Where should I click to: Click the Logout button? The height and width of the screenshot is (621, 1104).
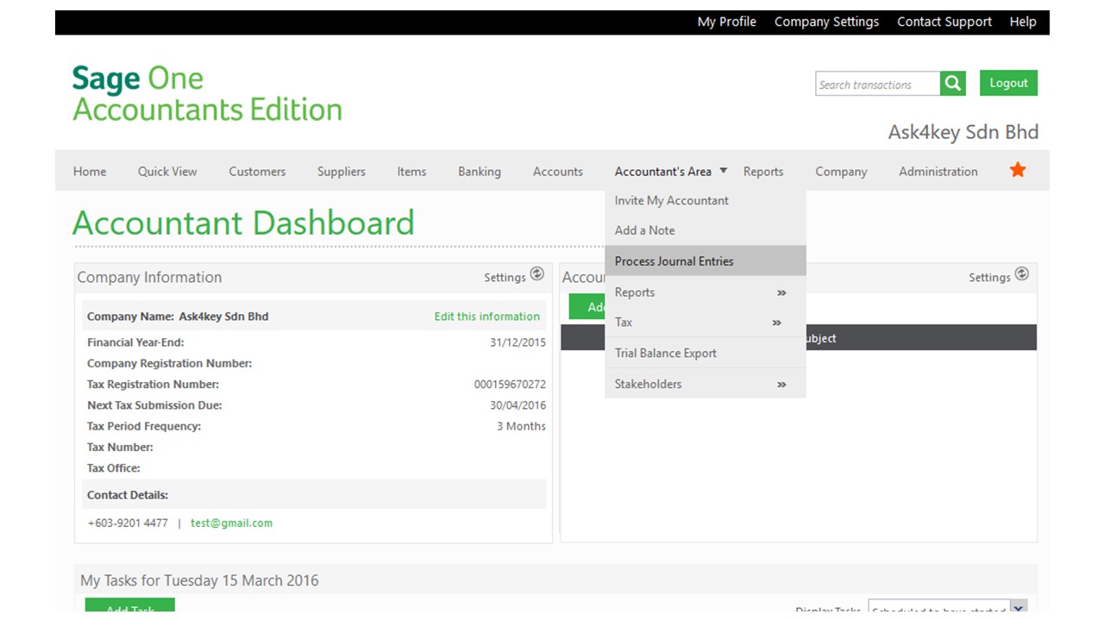(1008, 83)
